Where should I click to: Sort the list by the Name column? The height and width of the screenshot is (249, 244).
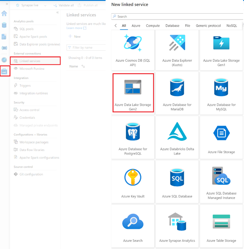pyautogui.click(x=77, y=66)
